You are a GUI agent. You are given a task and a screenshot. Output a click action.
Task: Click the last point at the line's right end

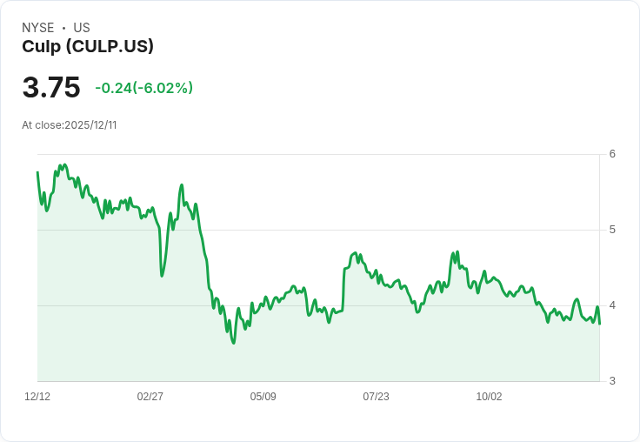point(600,324)
